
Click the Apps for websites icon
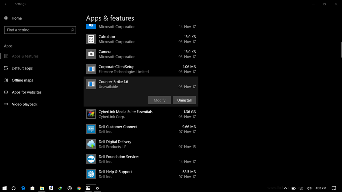point(6,92)
